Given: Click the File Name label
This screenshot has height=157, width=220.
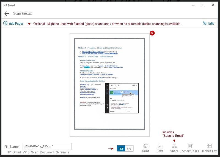Looking at the screenshot, I should (12, 147).
